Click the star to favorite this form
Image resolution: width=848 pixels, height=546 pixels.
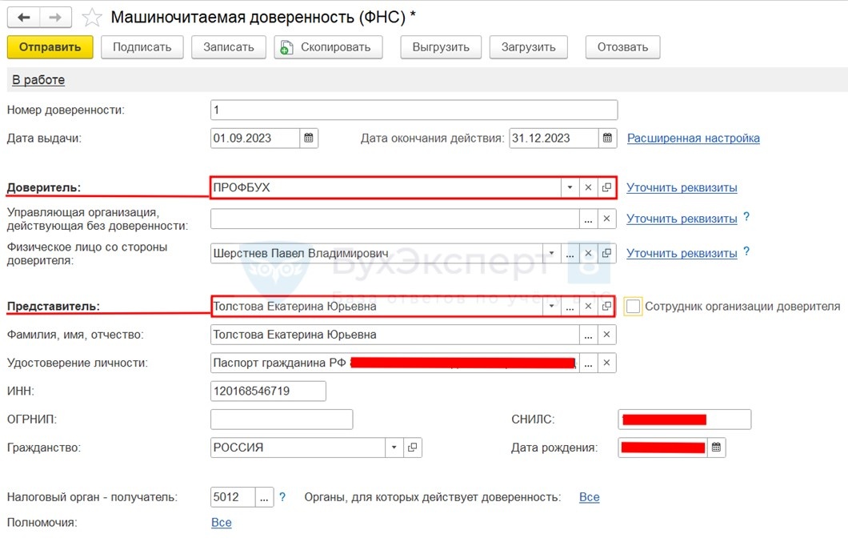92,16
